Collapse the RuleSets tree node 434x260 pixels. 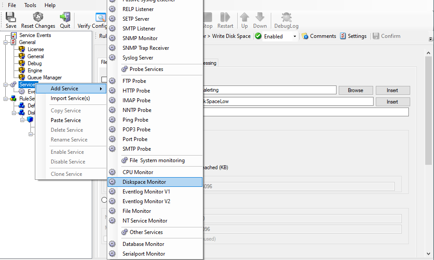6,99
